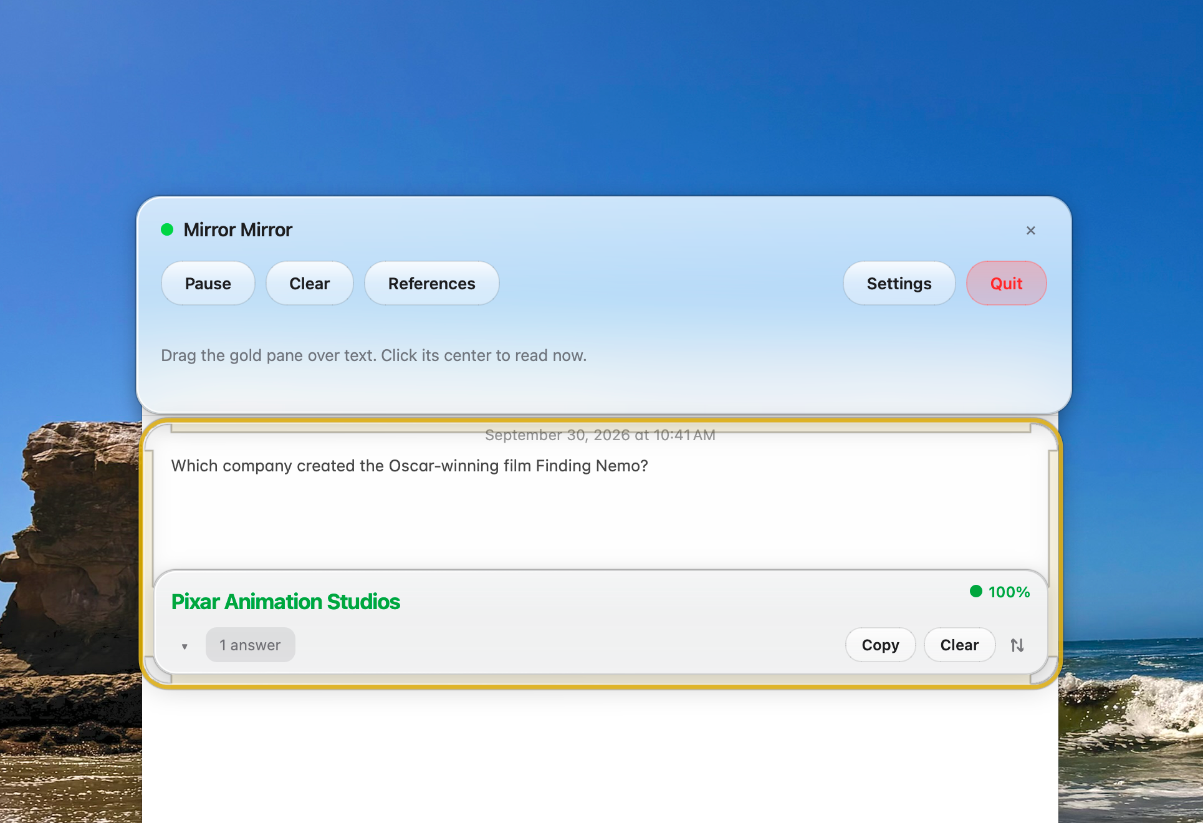
Task: Copy the Pixar Animation Studios answer
Action: tap(880, 645)
